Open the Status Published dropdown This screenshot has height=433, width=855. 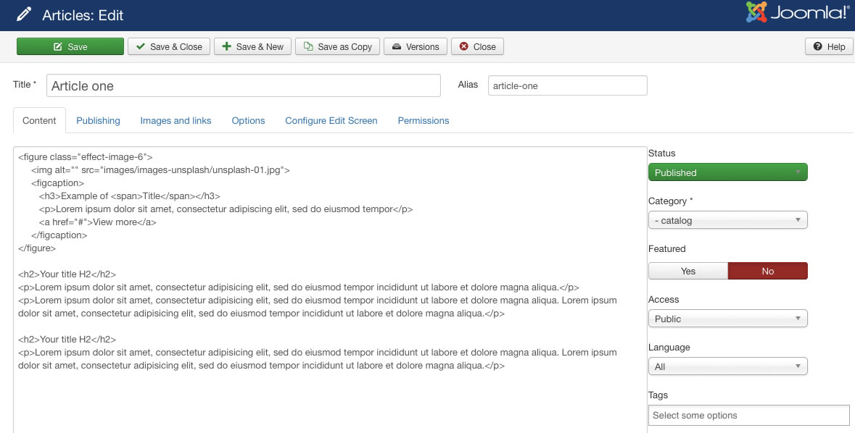(727, 172)
